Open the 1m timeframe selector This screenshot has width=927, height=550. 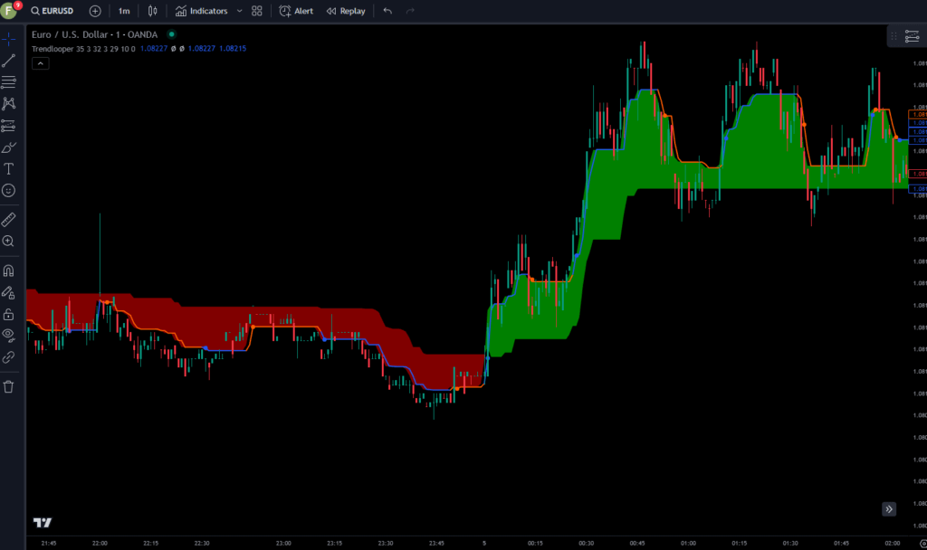tap(124, 11)
